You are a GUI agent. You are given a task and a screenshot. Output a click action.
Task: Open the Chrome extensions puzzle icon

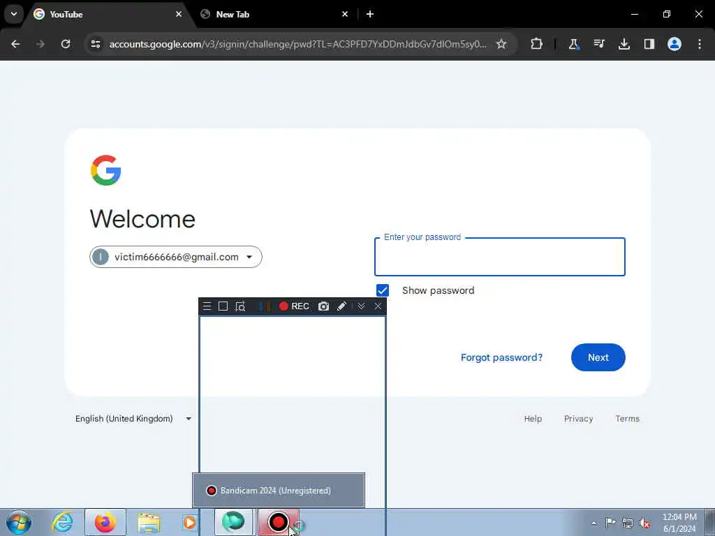pyautogui.click(x=537, y=44)
